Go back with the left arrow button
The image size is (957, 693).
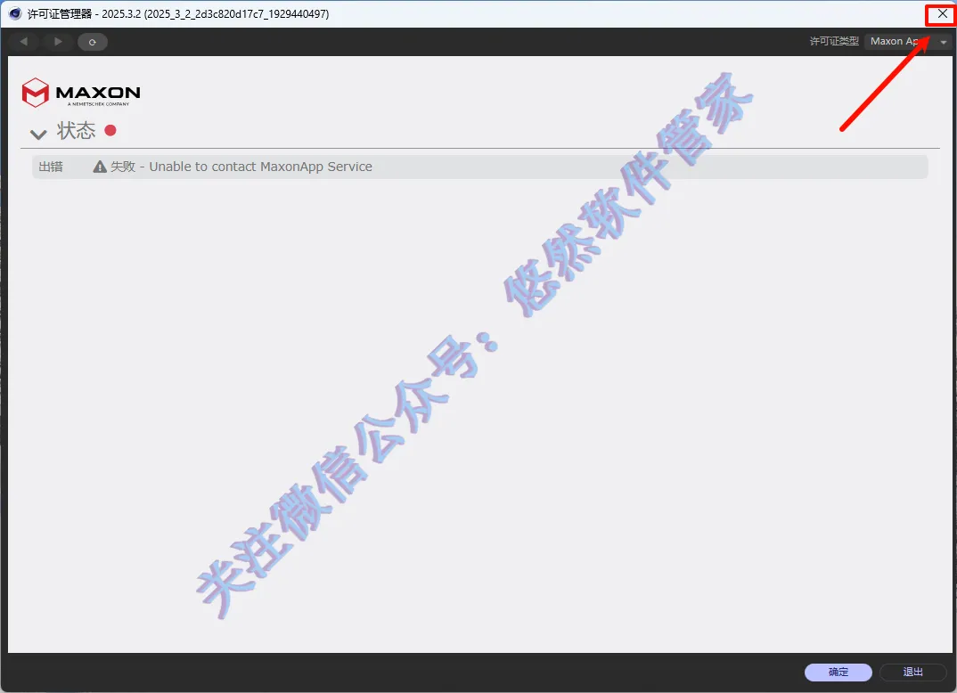(24, 42)
